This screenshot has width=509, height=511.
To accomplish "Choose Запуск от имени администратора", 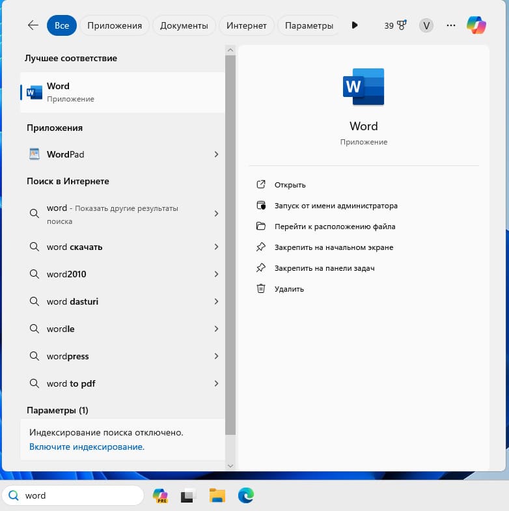I will pyautogui.click(x=336, y=206).
